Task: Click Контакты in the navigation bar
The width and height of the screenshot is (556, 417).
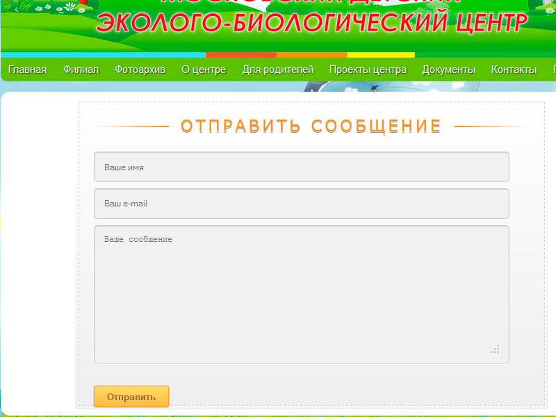Action: [x=514, y=69]
